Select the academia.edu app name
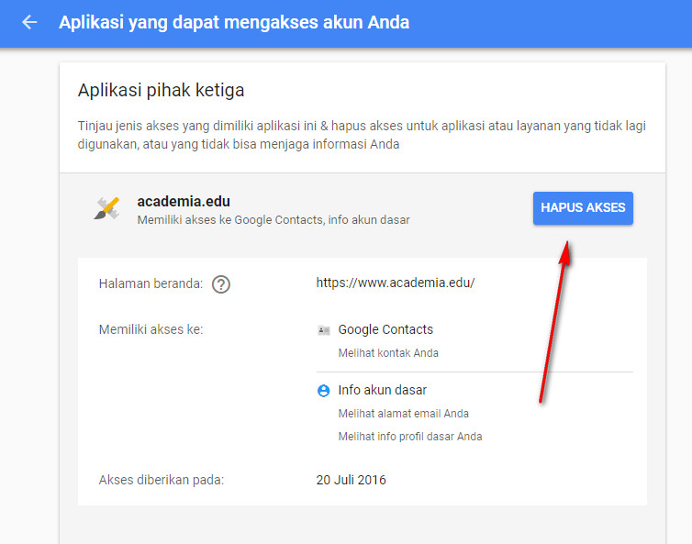Screen dimensions: 692x544 184,201
